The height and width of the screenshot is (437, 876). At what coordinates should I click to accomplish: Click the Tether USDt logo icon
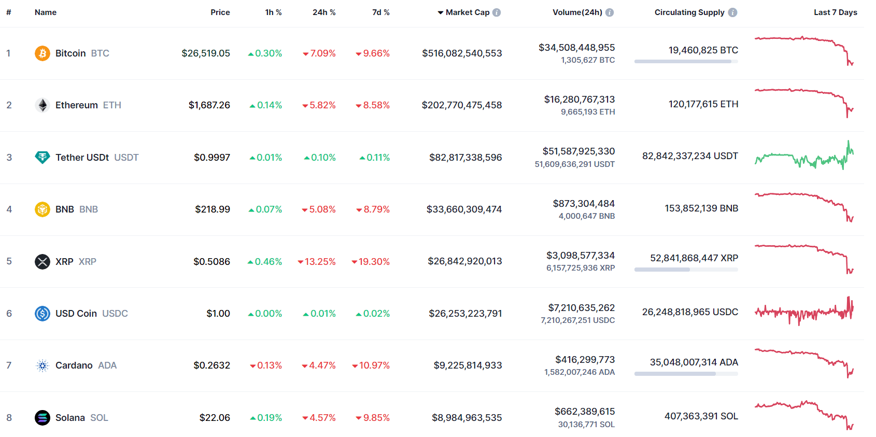43,157
